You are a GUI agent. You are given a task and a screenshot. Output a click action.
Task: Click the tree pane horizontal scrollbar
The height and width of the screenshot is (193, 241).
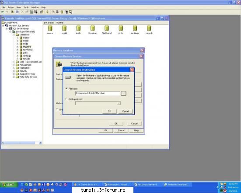pos(22,143)
